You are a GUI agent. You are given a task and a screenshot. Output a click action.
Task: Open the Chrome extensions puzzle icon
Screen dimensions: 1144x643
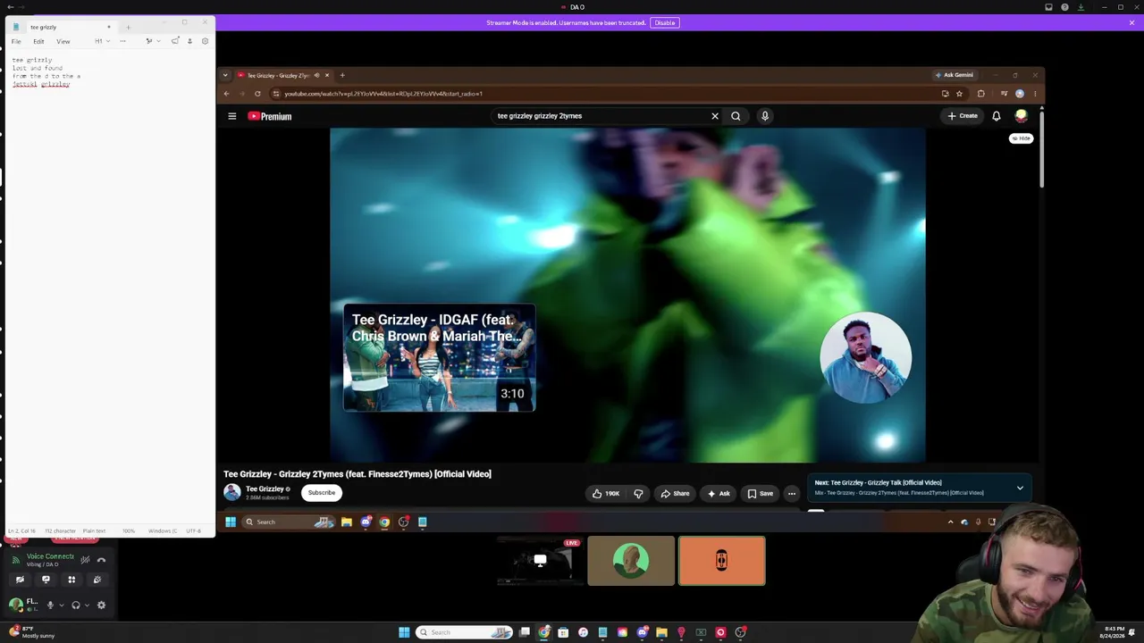(980, 94)
